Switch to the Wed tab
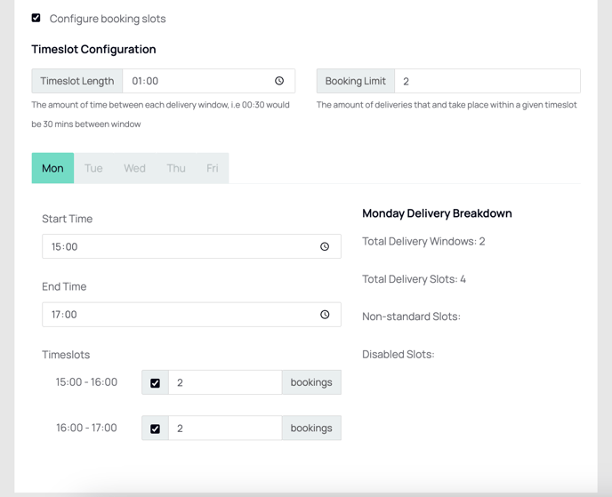Screen dimensions: 612x497 click(x=134, y=168)
